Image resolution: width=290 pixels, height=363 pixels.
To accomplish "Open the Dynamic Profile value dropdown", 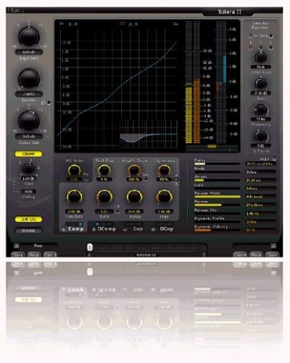I will click(260, 222).
